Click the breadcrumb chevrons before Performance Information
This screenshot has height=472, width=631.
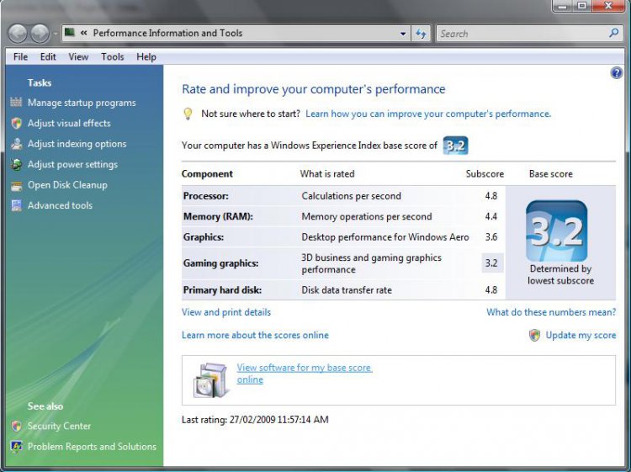click(x=83, y=33)
